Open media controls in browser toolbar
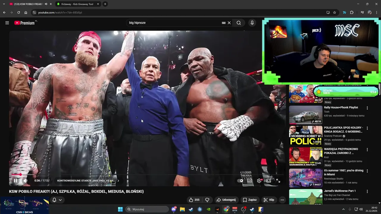This screenshot has width=381, height=214. 362,12
